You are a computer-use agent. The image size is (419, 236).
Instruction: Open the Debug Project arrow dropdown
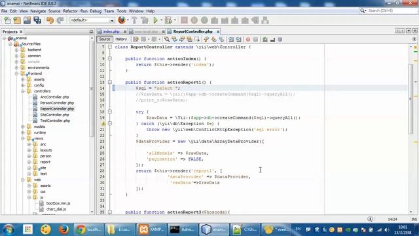click(175, 20)
